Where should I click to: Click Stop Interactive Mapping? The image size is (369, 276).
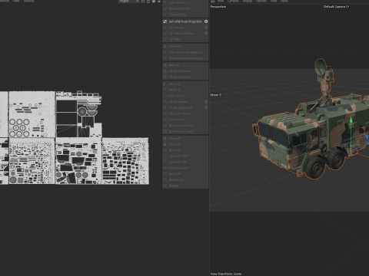coord(185,58)
